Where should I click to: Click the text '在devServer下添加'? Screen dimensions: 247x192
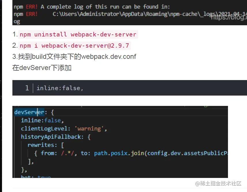point(42,68)
